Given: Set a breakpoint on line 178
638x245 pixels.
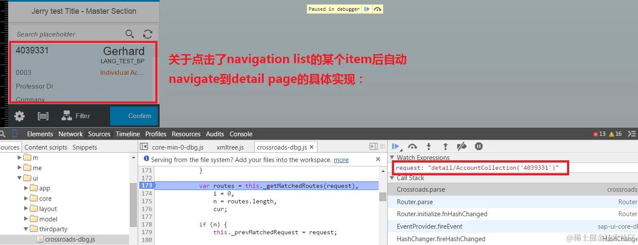Looking at the screenshot, I should (x=147, y=224).
